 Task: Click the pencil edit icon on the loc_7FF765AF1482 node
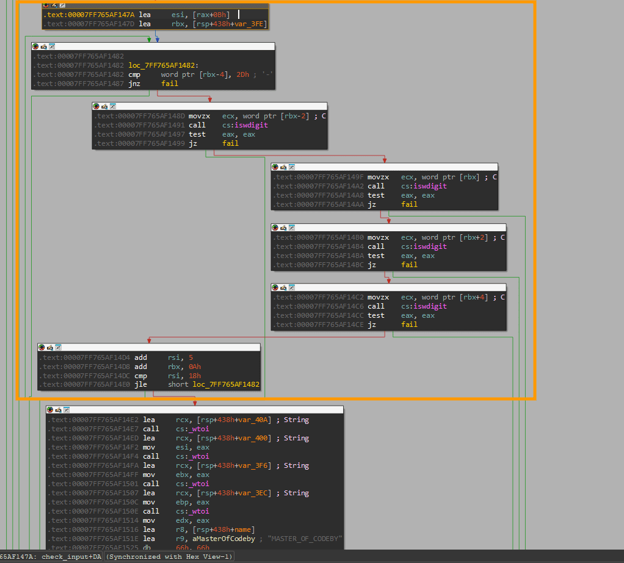43,46
